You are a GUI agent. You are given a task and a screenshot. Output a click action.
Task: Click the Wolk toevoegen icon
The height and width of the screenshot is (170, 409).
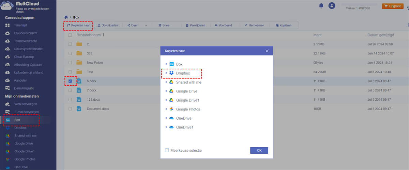(7, 104)
